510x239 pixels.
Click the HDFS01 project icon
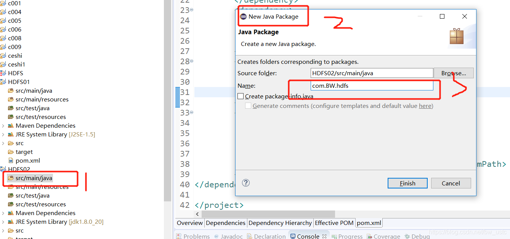click(3, 82)
